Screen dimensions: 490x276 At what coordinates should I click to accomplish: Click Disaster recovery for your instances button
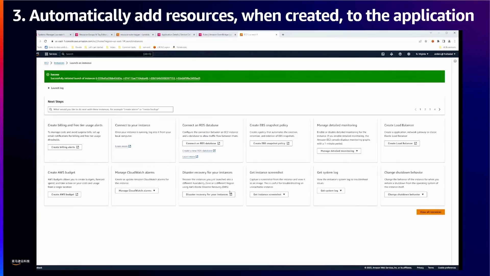(x=209, y=194)
